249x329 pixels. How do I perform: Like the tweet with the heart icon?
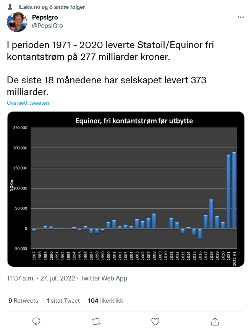coord(155,321)
